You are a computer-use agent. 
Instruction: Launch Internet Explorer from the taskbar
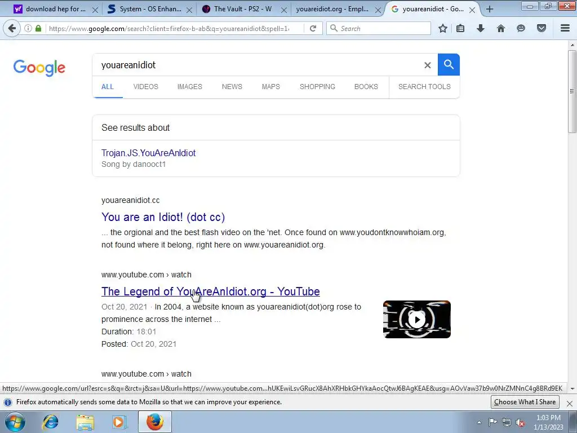(50, 422)
